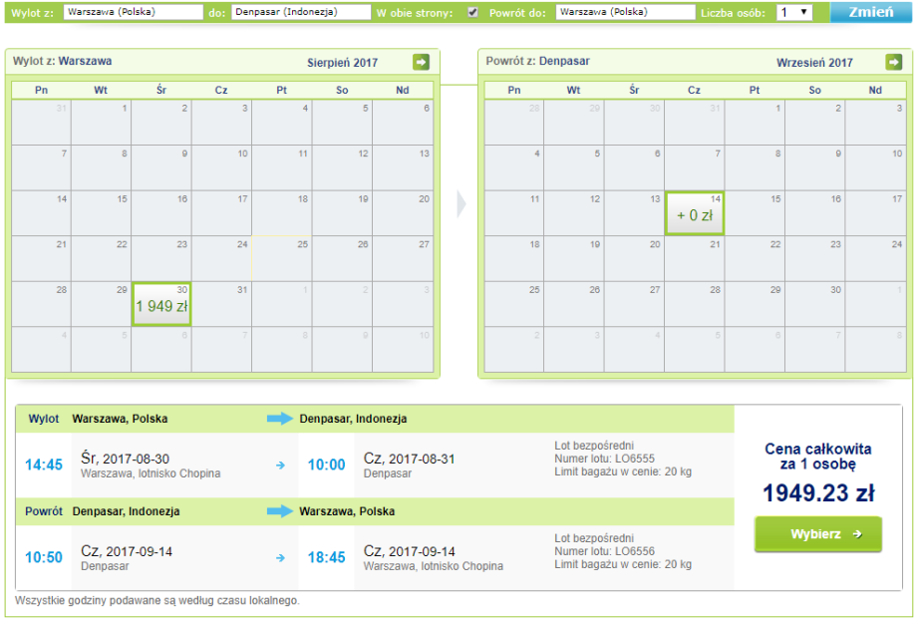Edit the destination 'Denpasar (Indonezja)' field
917x621 pixels.
click(300, 13)
